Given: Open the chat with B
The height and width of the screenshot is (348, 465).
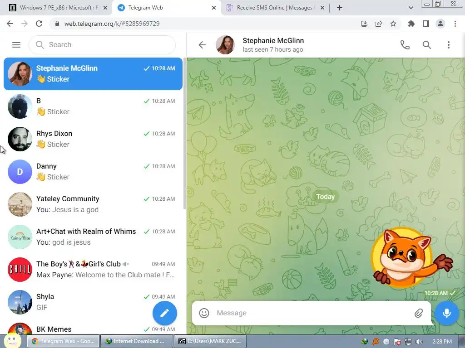Looking at the screenshot, I should [x=93, y=106].
